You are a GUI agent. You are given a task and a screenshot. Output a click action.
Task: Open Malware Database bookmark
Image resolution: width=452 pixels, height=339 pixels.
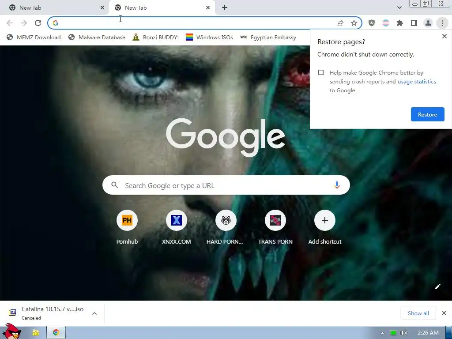click(97, 37)
